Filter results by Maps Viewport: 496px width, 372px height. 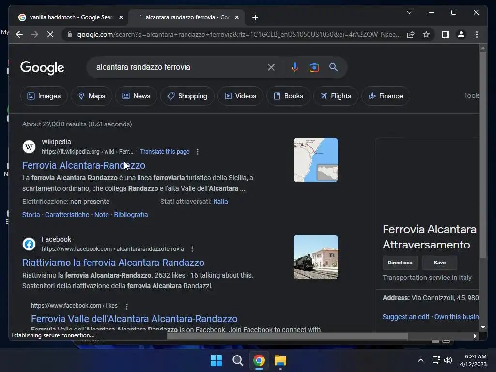(92, 96)
